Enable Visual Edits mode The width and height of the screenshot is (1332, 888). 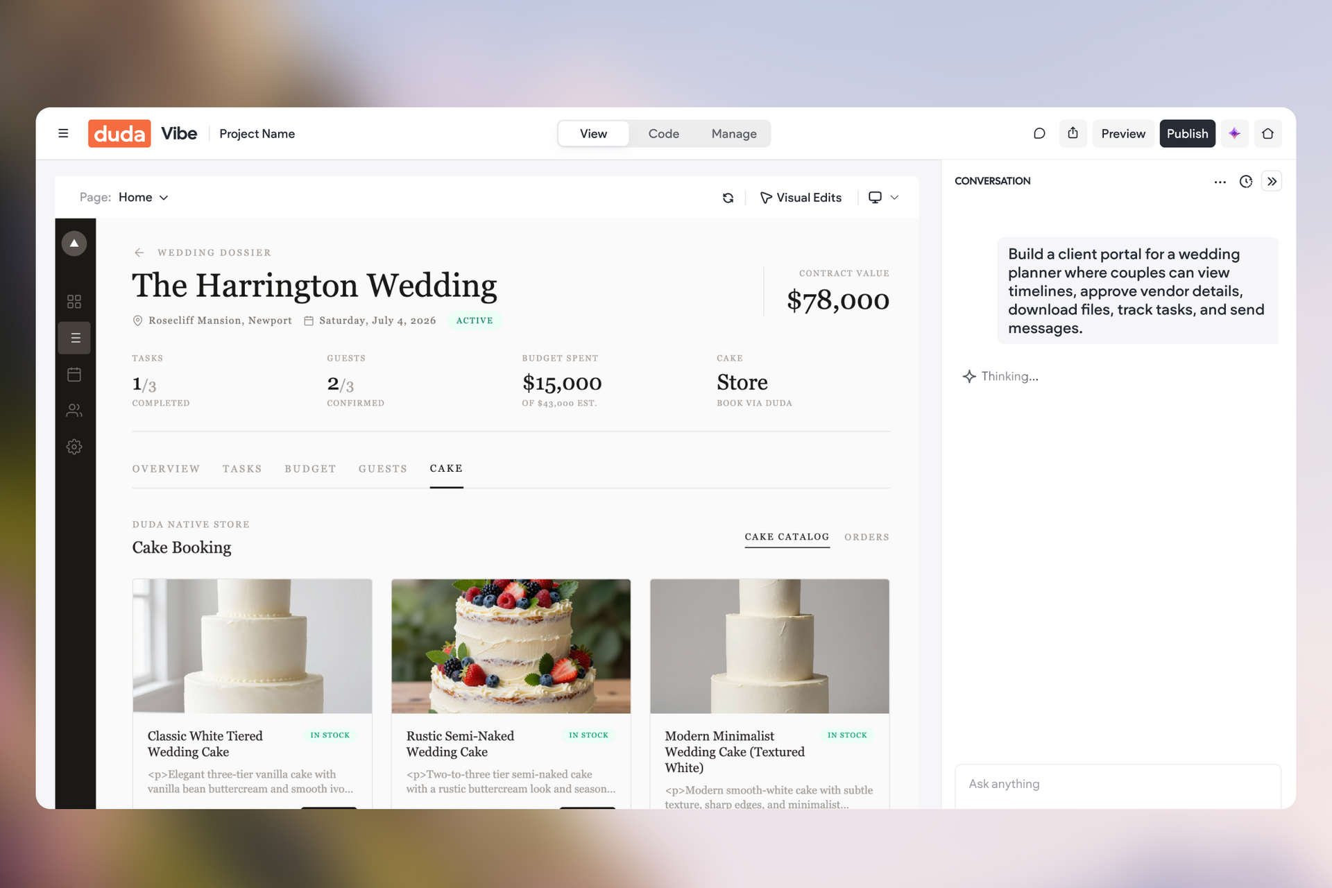tap(801, 198)
